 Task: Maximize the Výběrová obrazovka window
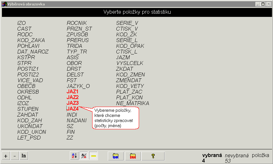pyautogui.click(x=263, y=4)
